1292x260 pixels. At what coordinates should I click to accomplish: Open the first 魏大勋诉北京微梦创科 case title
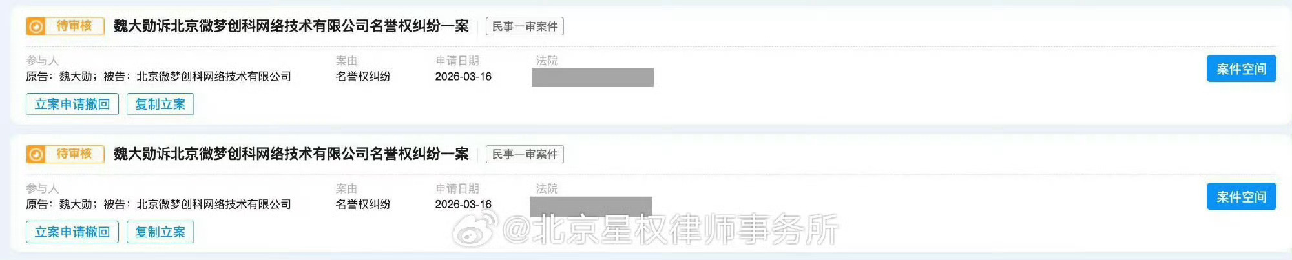tap(291, 26)
